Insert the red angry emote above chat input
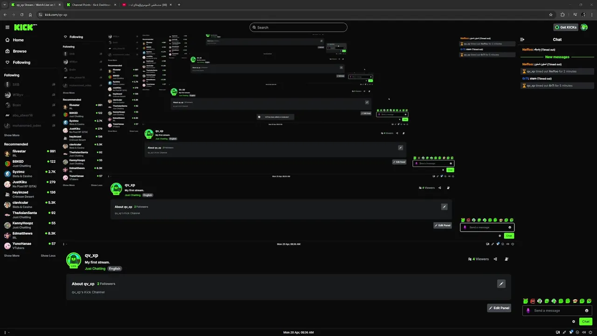Viewport: 597px width, 336px height. [533, 301]
